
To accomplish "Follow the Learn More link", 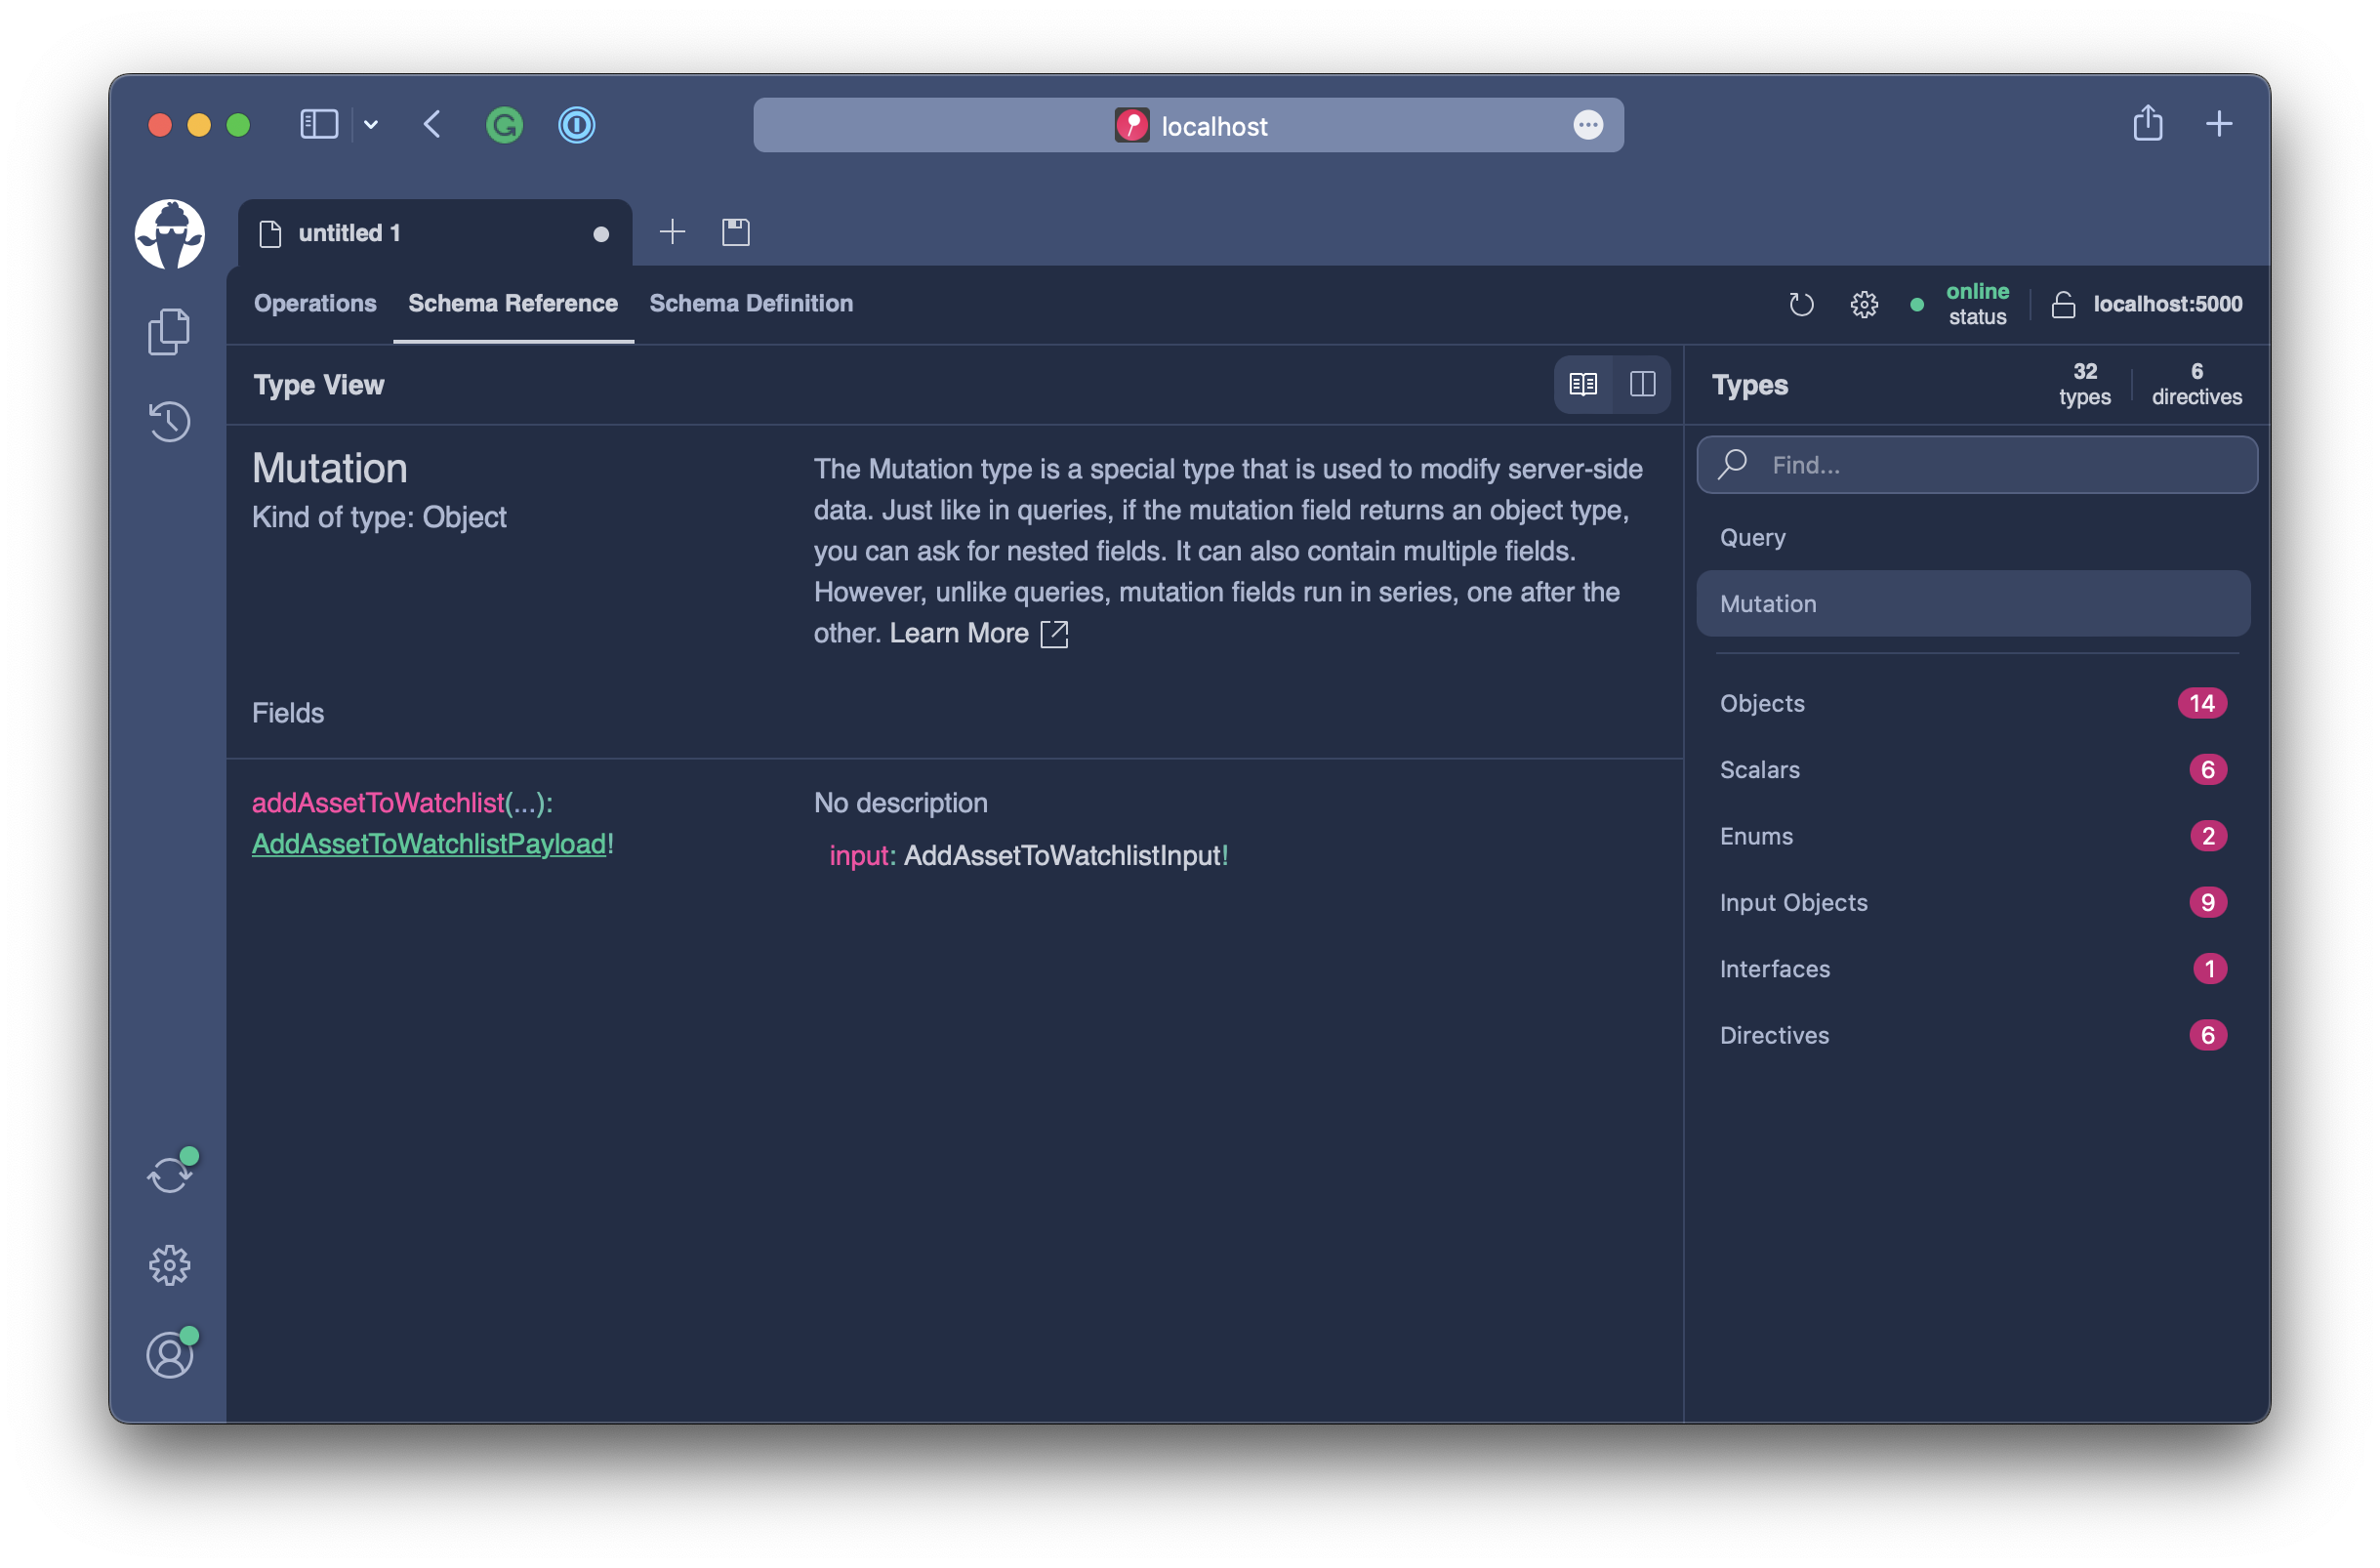I will click(959, 634).
